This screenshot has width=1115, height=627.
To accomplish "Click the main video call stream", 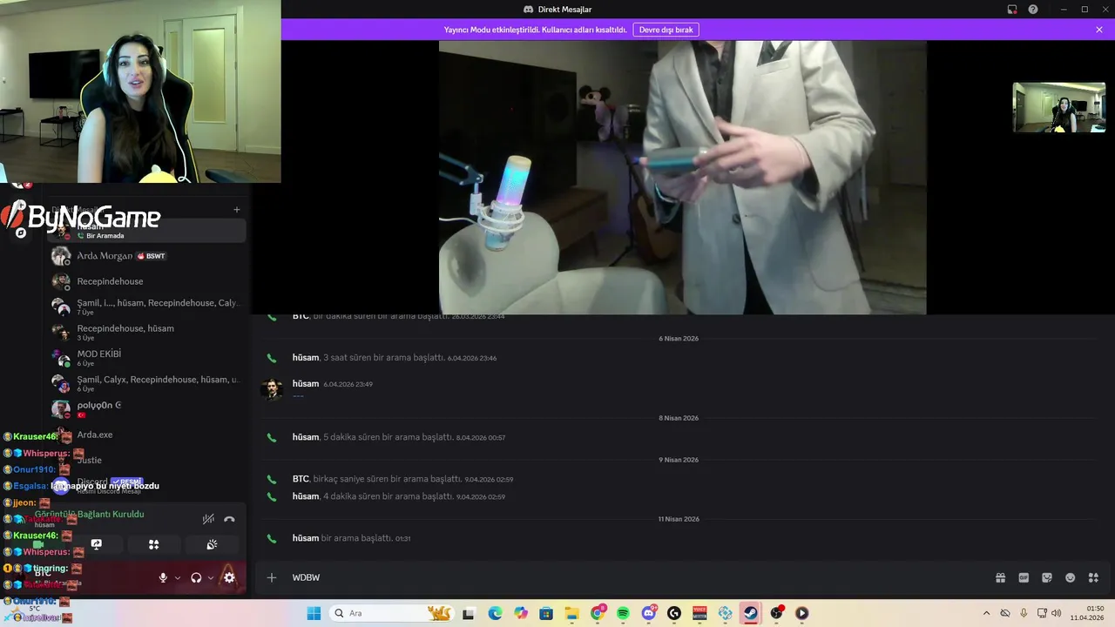I will coord(682,177).
